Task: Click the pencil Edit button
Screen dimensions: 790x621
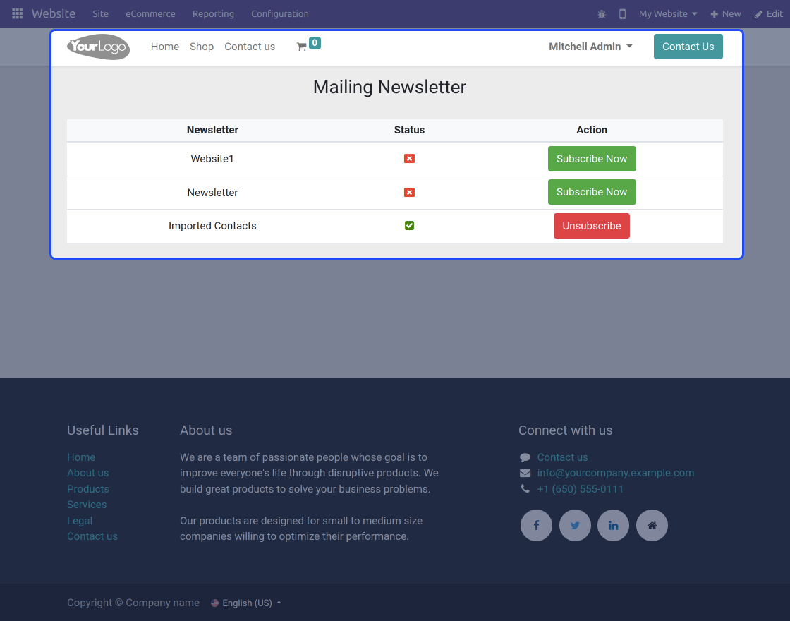Action: click(x=768, y=14)
